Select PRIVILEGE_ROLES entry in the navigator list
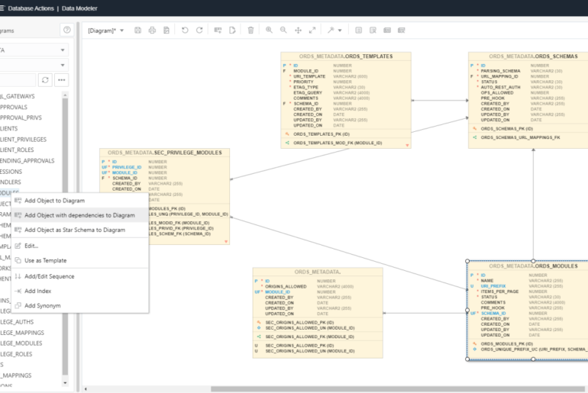588x393 pixels. coord(16,354)
